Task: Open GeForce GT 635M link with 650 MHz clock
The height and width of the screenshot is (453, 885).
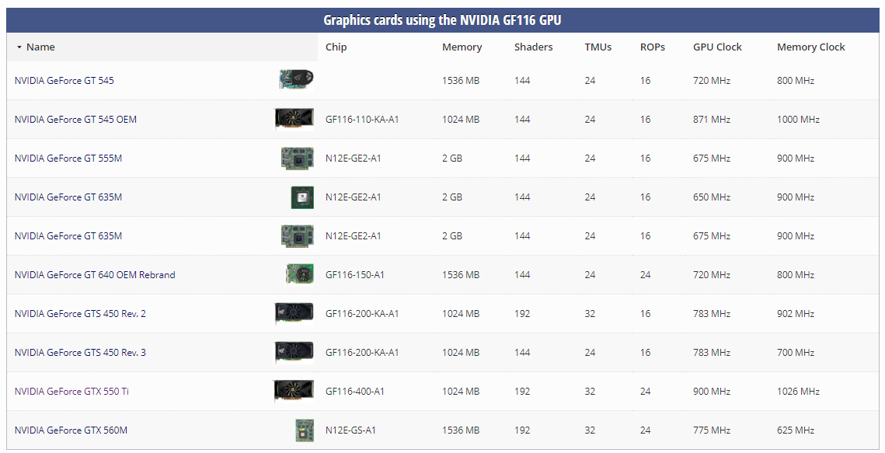Action: tap(68, 197)
